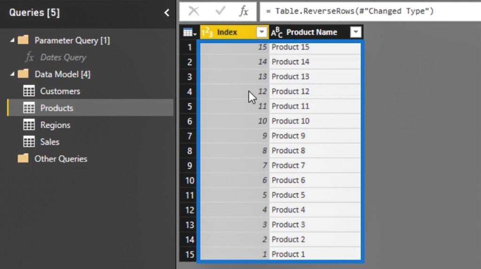This screenshot has height=269, width=481.
Task: Click the 'Product 14' cell
Action: (315, 61)
